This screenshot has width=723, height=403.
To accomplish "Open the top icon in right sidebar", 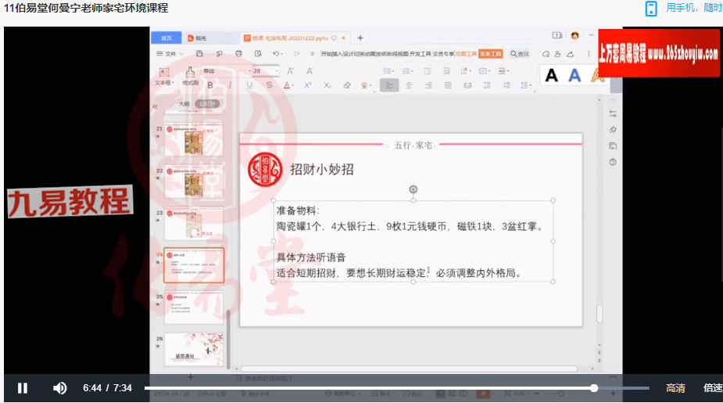I will coord(612,113).
